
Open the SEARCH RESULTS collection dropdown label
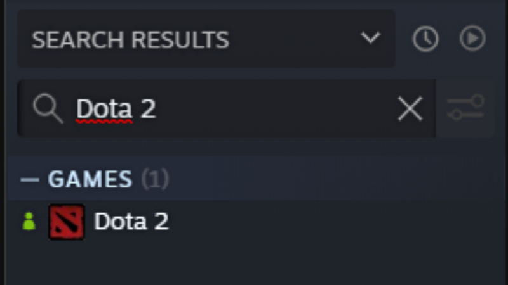(130, 40)
